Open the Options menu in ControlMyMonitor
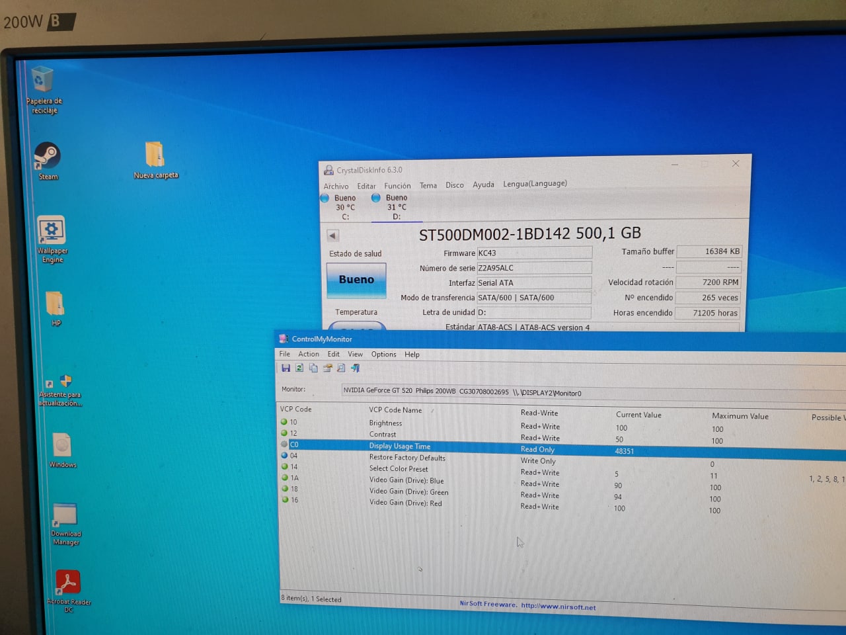The height and width of the screenshot is (635, 846). click(x=383, y=354)
